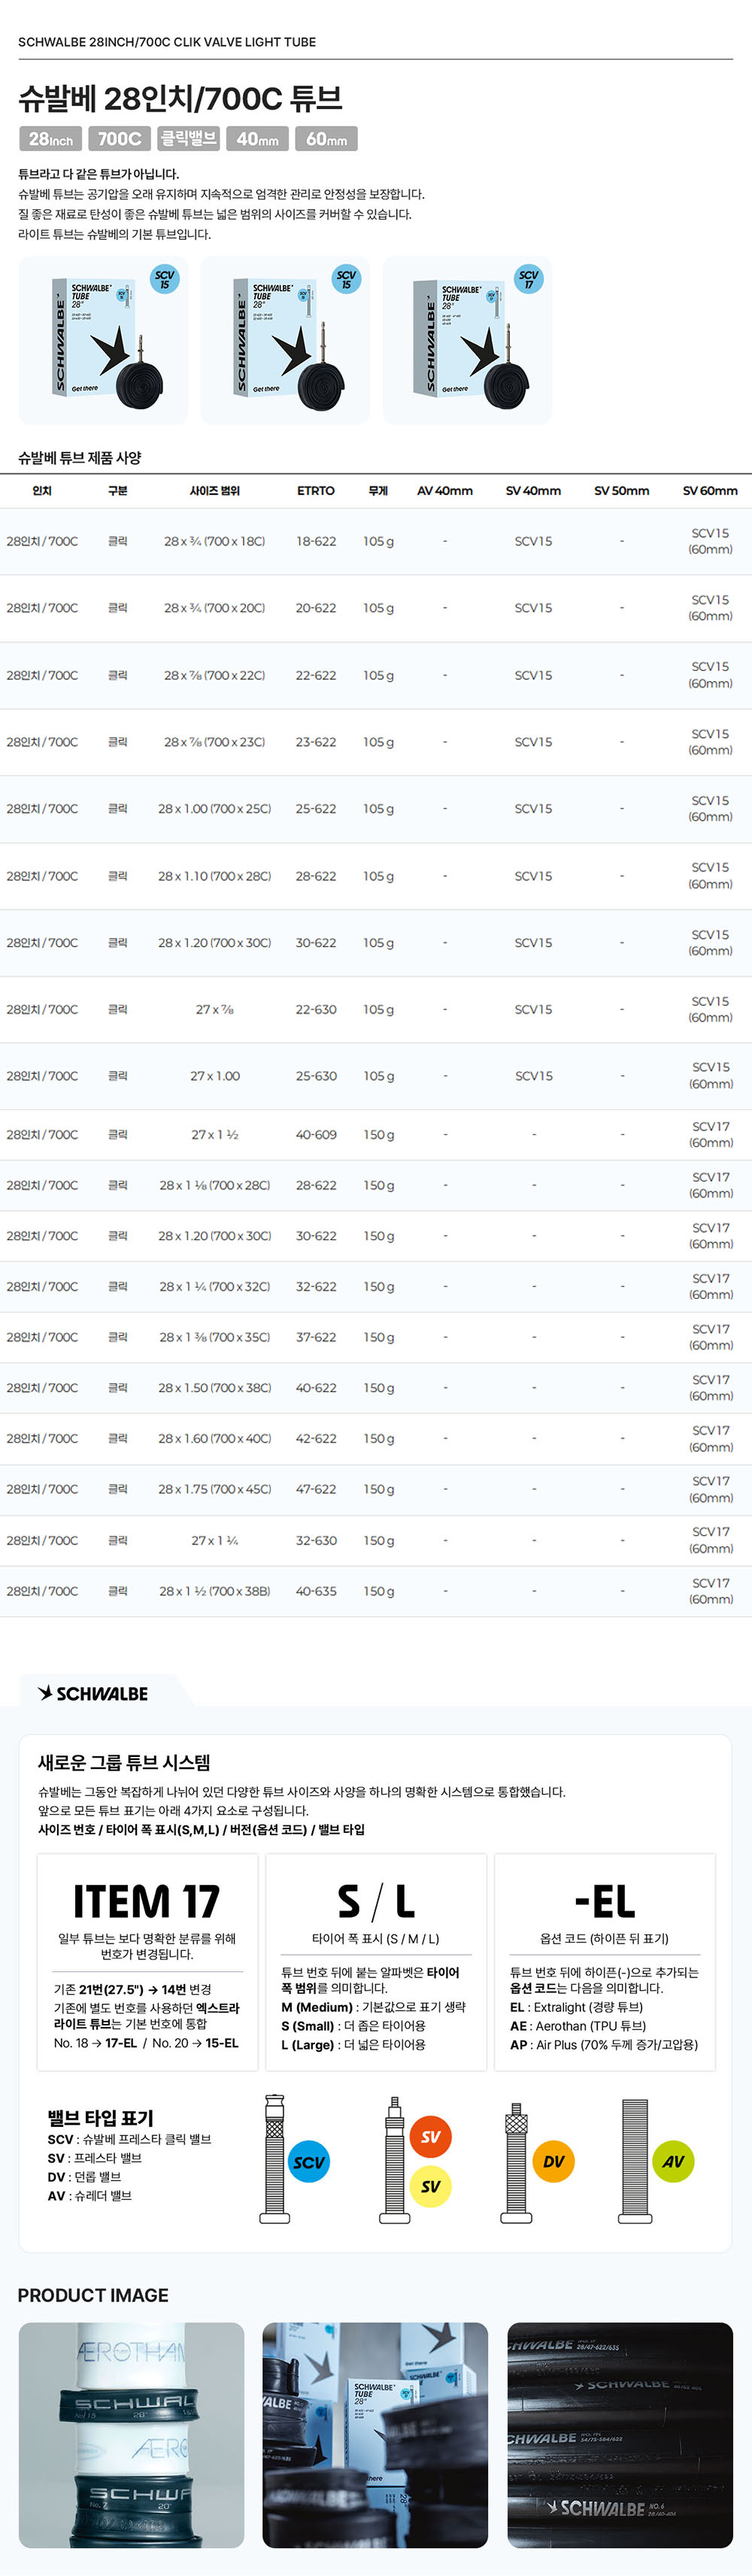Click the blue SCV valve badge

(x=309, y=2161)
